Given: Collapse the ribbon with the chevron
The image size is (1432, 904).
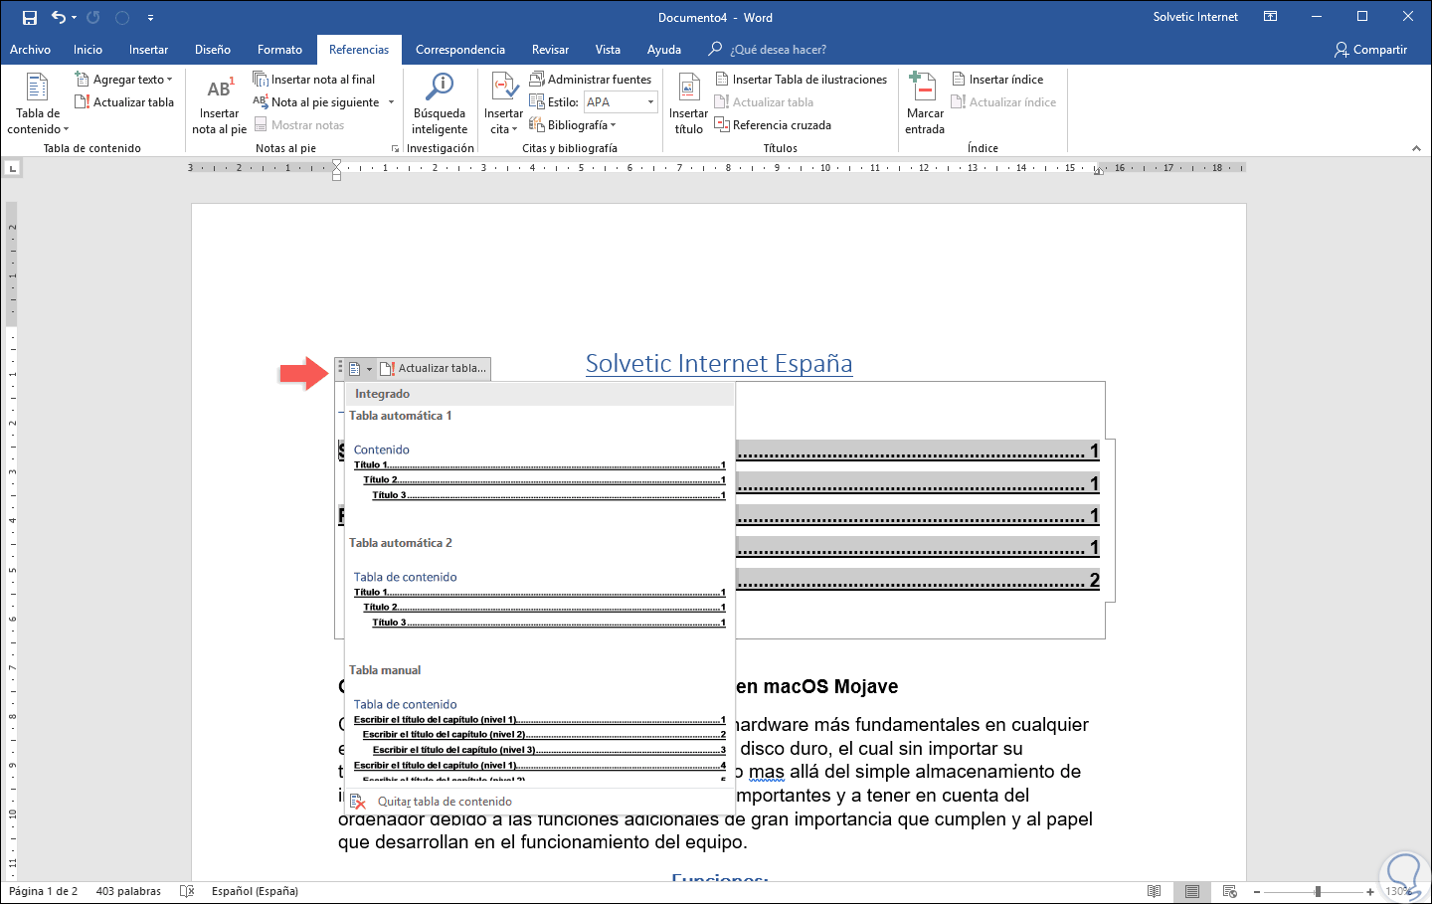Looking at the screenshot, I should point(1416,148).
